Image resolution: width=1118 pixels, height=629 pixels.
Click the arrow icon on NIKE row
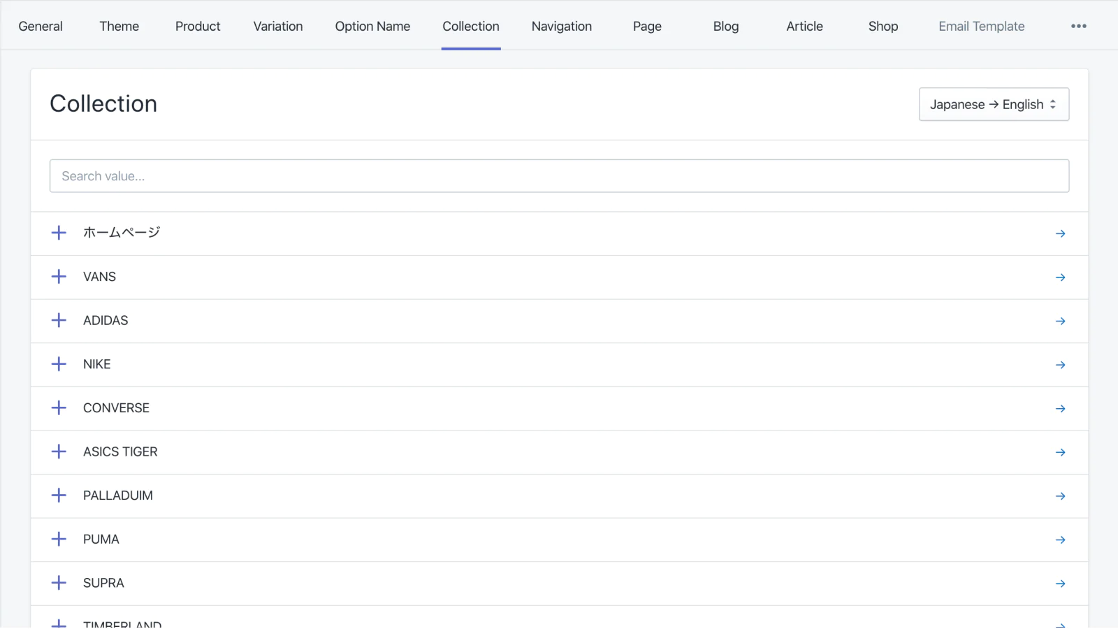[x=1060, y=365]
